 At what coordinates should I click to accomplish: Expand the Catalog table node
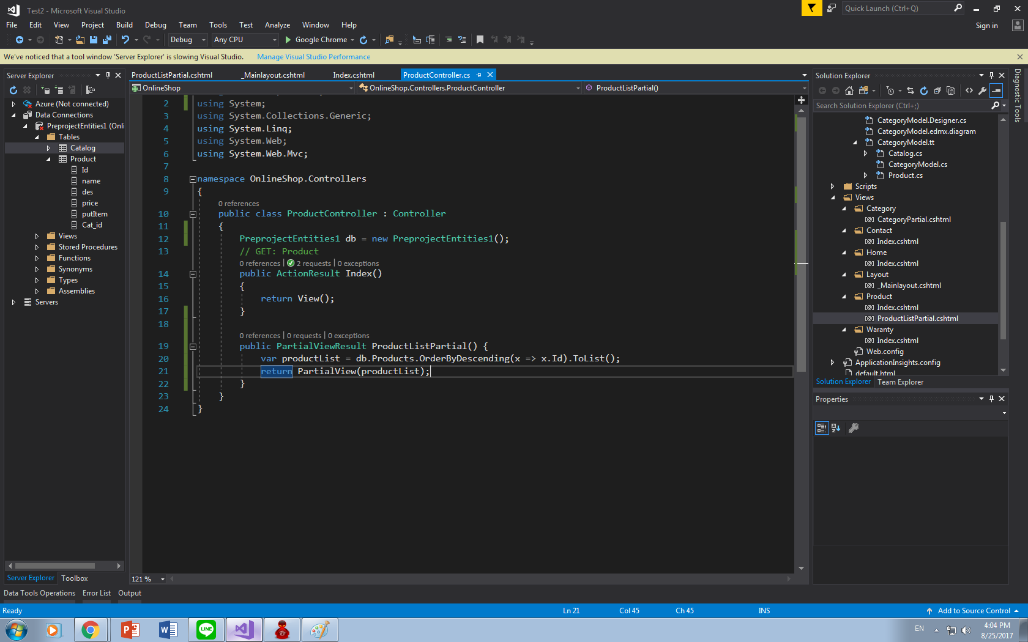(48, 148)
